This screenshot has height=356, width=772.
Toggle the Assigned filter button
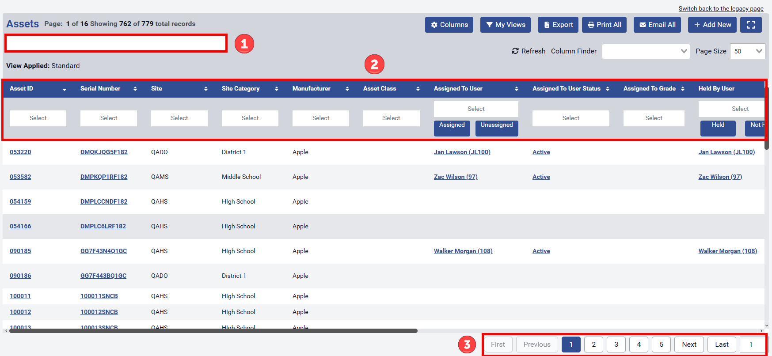[452, 128]
